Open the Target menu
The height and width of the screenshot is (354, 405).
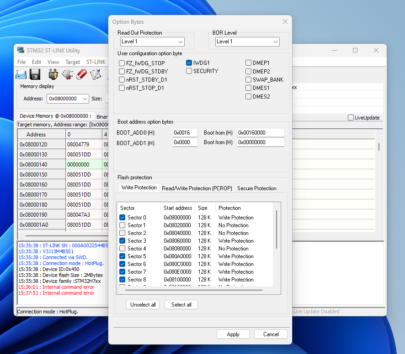(73, 62)
